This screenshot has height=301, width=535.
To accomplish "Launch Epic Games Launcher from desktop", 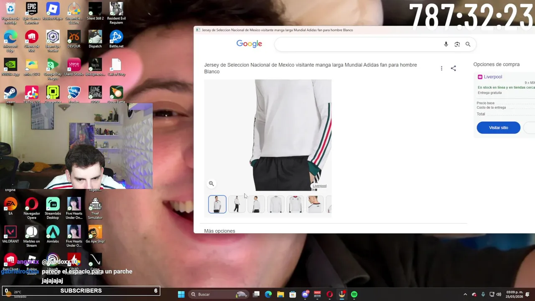I will (x=32, y=13).
